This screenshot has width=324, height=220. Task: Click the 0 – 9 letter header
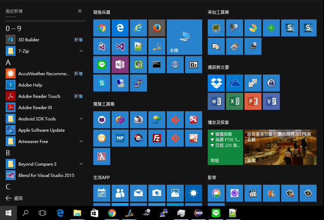tap(13, 29)
